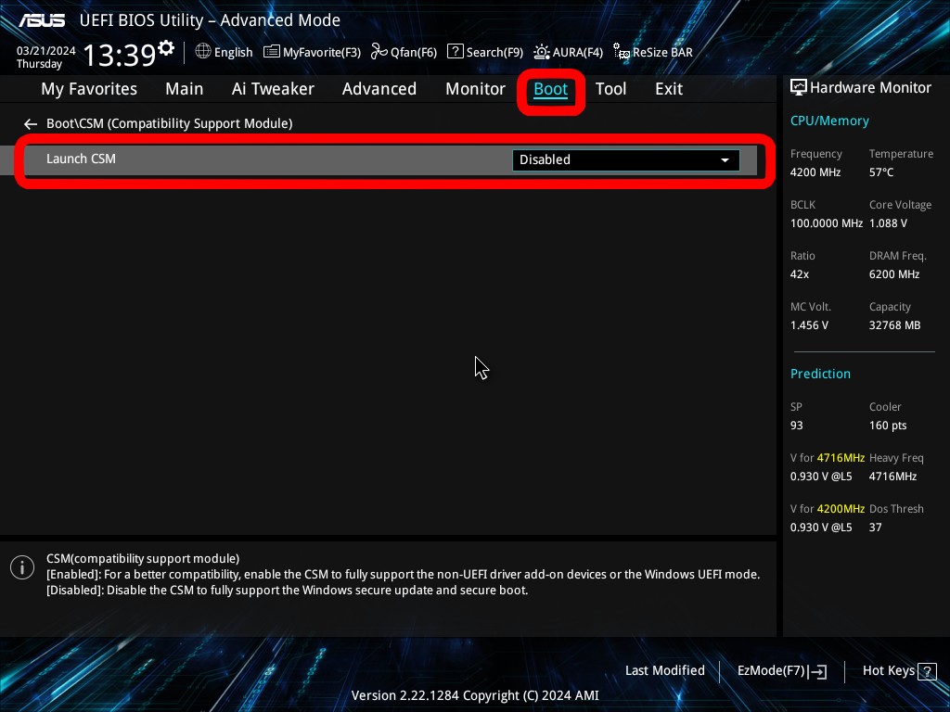Click the 13:39 clock time
Image resolution: width=950 pixels, height=712 pixels.
[120, 55]
